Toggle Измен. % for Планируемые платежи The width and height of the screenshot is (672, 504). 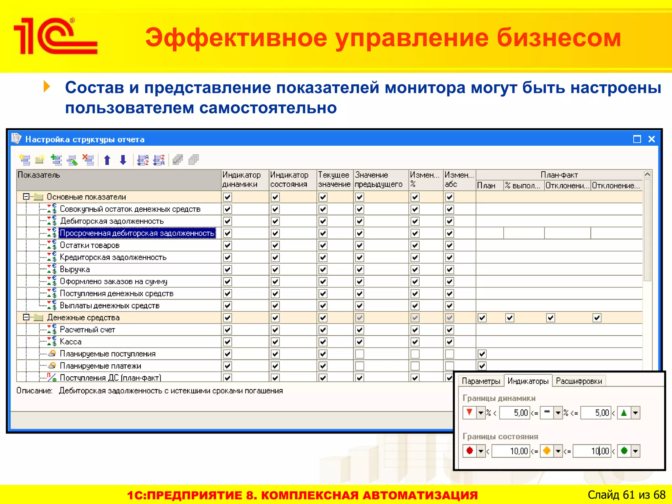pos(415,366)
